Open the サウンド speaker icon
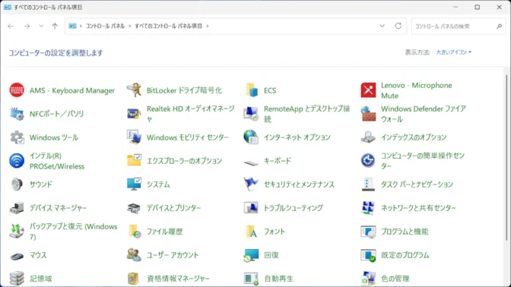This screenshot has width=511, height=287. (x=17, y=184)
